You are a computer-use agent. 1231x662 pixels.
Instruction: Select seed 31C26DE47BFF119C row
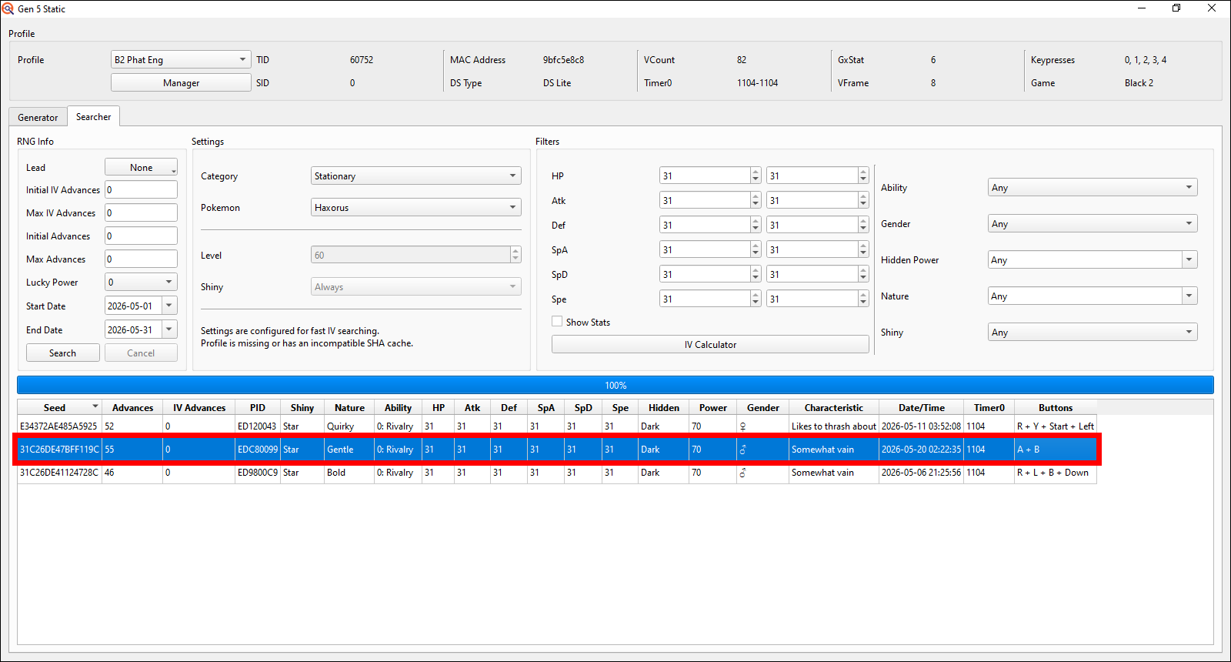[557, 449]
